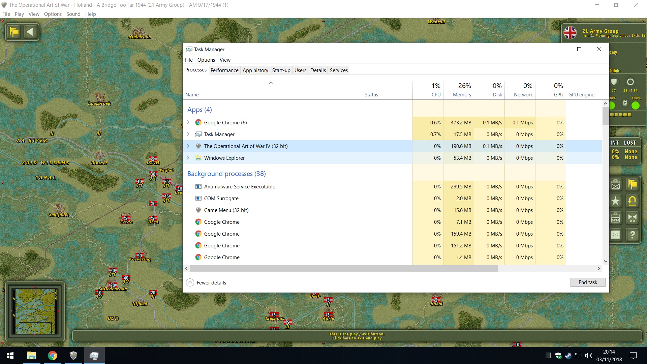647x364 pixels.
Task: Click the white back arrow game button
Action: click(x=30, y=32)
